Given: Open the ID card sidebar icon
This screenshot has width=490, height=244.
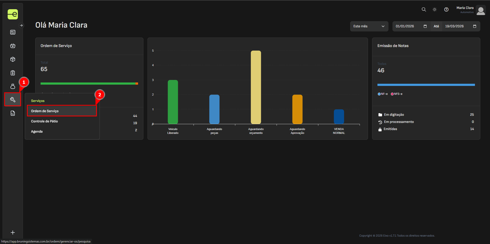Looking at the screenshot, I should pyautogui.click(x=13, y=32).
